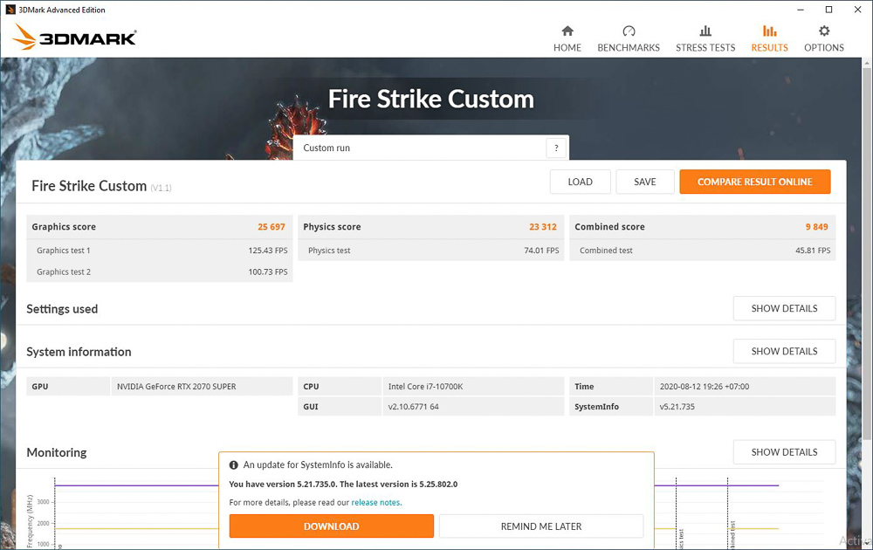Click Graphics test 1 row label
Image resolution: width=873 pixels, height=550 pixels.
[x=64, y=251]
